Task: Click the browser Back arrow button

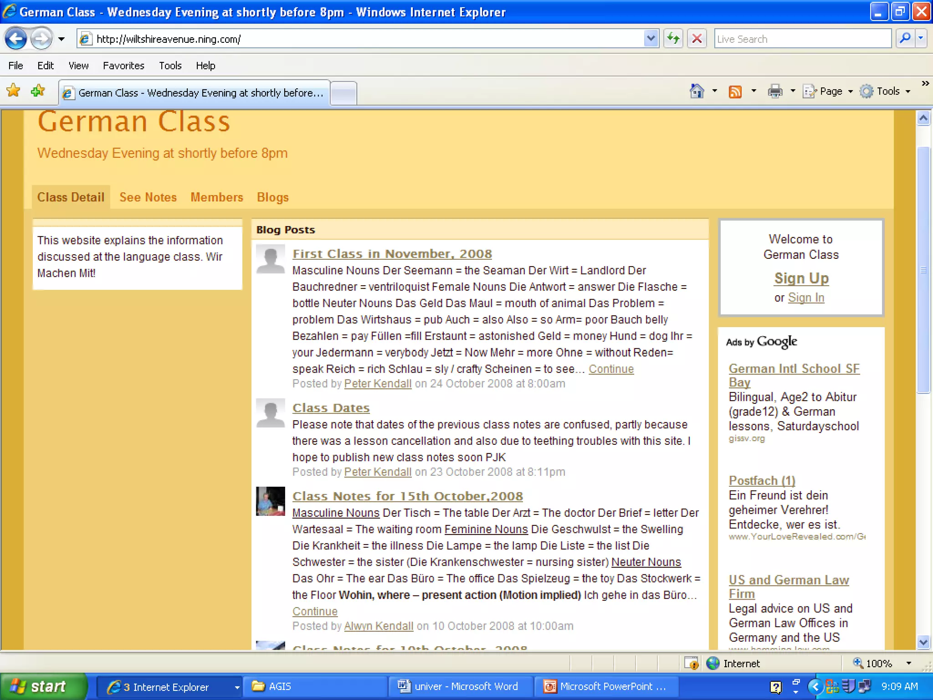Action: (x=16, y=39)
